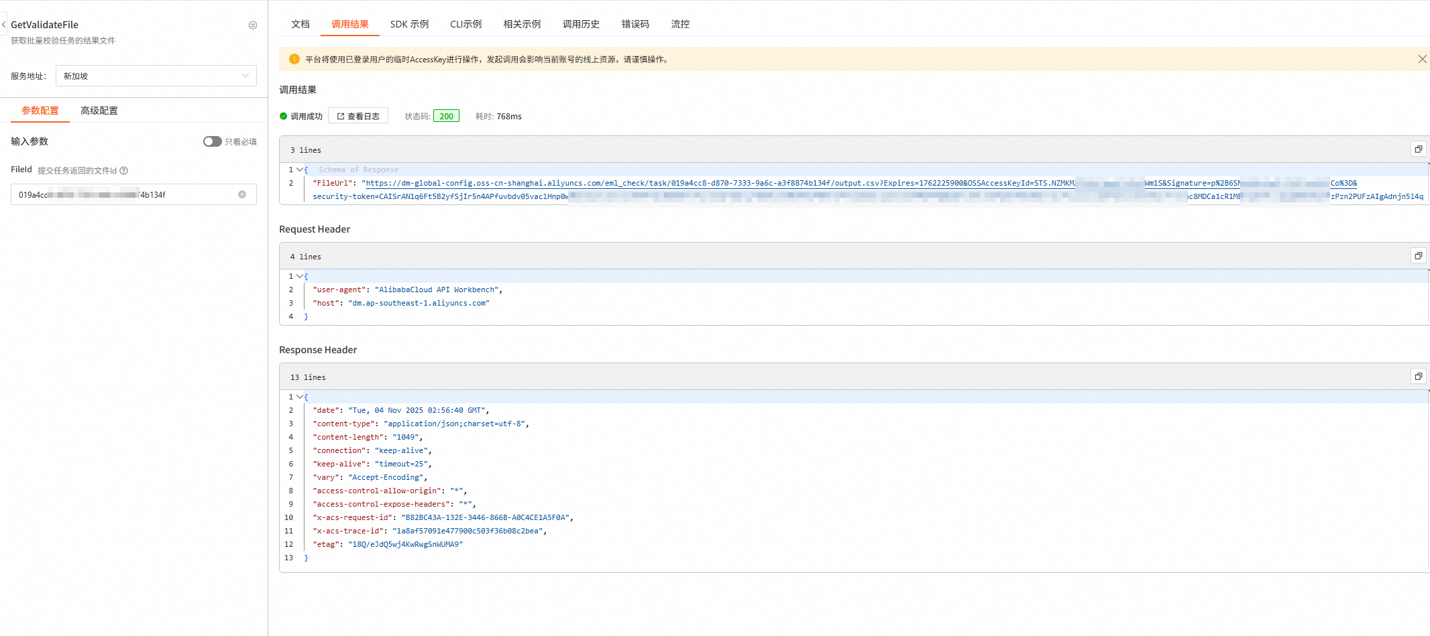
Task: View the 调用历史 tab
Action: pos(582,24)
